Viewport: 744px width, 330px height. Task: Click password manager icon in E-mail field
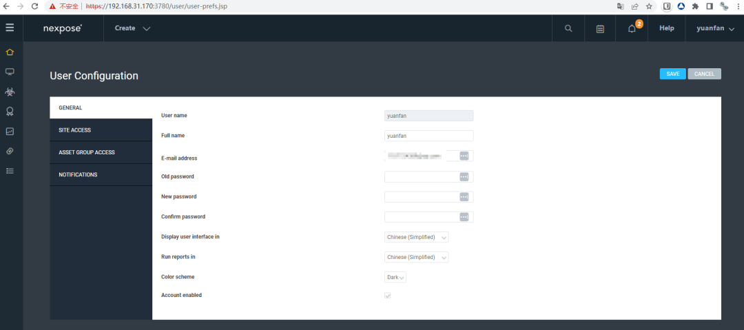[x=464, y=156]
